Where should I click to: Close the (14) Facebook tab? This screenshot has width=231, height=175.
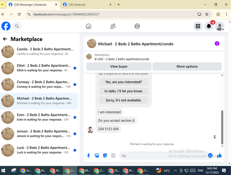click(x=110, y=5)
